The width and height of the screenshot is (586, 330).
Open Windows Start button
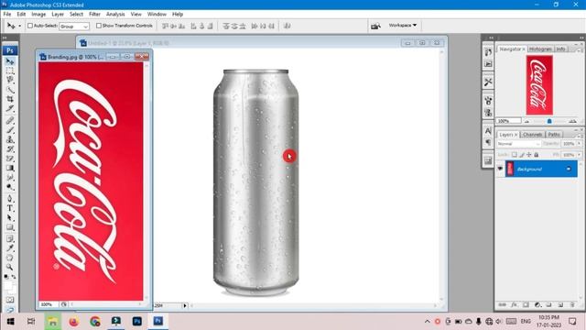[10, 322]
